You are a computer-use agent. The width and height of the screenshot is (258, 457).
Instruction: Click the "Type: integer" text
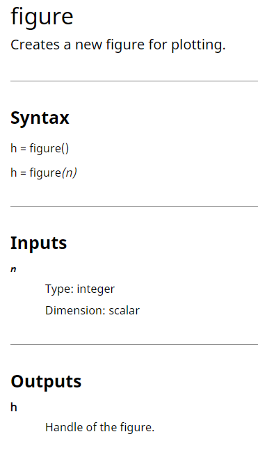point(80,289)
